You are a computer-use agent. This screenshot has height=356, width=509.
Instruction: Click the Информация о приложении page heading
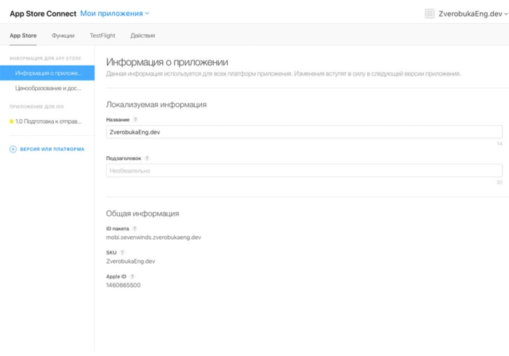[167, 62]
